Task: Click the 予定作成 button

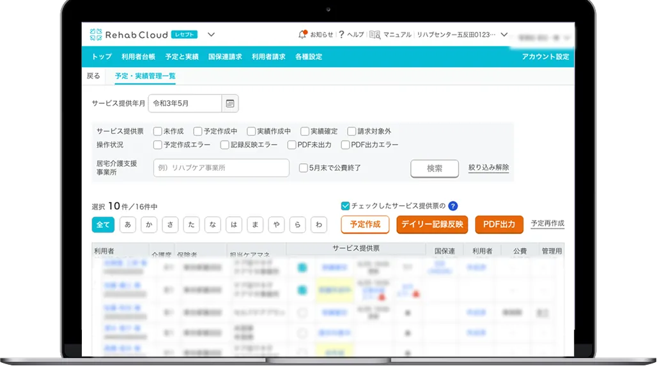Action: (x=365, y=225)
